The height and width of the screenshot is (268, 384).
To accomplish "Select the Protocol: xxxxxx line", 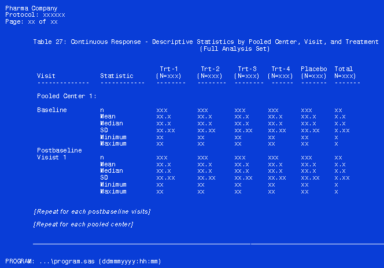I will pos(35,14).
